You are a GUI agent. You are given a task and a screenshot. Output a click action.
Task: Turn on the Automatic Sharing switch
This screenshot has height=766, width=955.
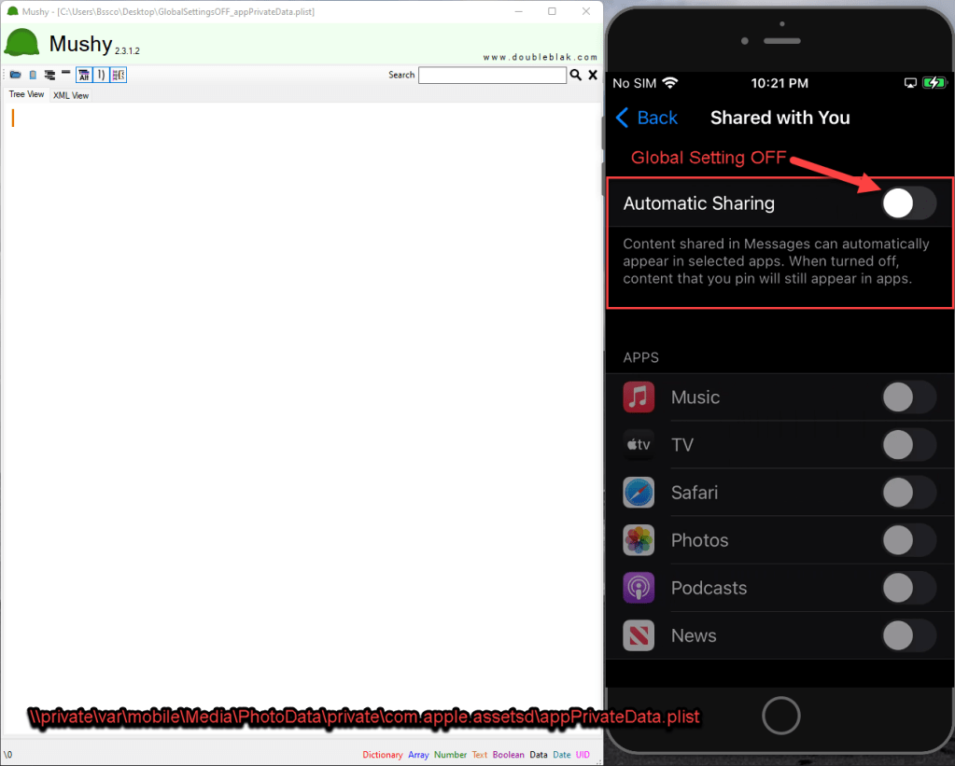908,202
